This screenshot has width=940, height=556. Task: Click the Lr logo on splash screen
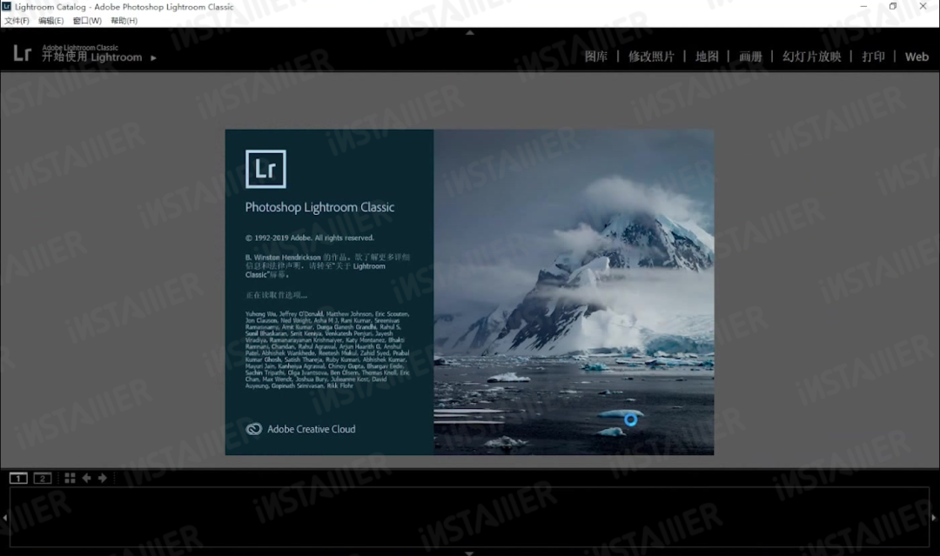coord(265,169)
